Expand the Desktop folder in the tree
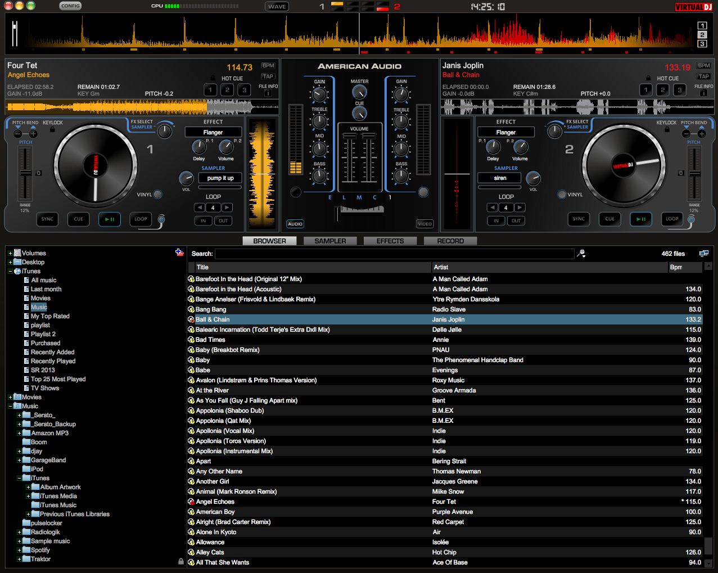Screen dimensions: 718x573 click(10, 262)
